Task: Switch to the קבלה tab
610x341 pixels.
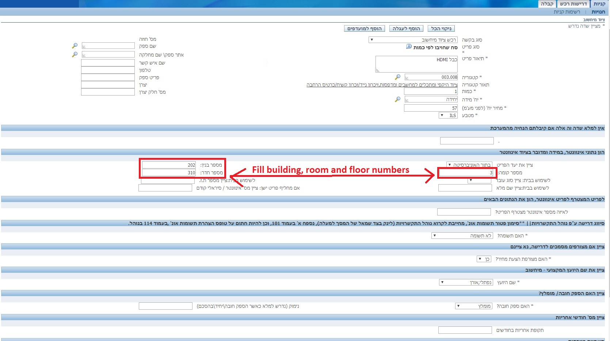Action: tap(547, 4)
